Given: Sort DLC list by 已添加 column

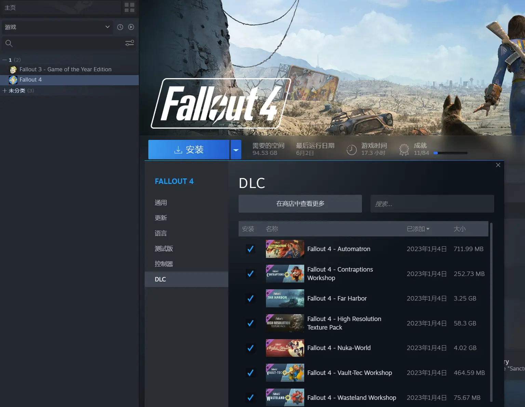Looking at the screenshot, I should pos(418,229).
